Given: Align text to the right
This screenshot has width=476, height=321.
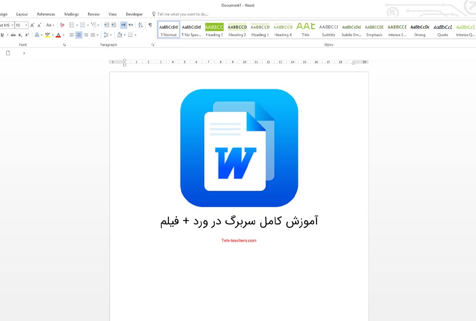Looking at the screenshot, I should pos(86,35).
